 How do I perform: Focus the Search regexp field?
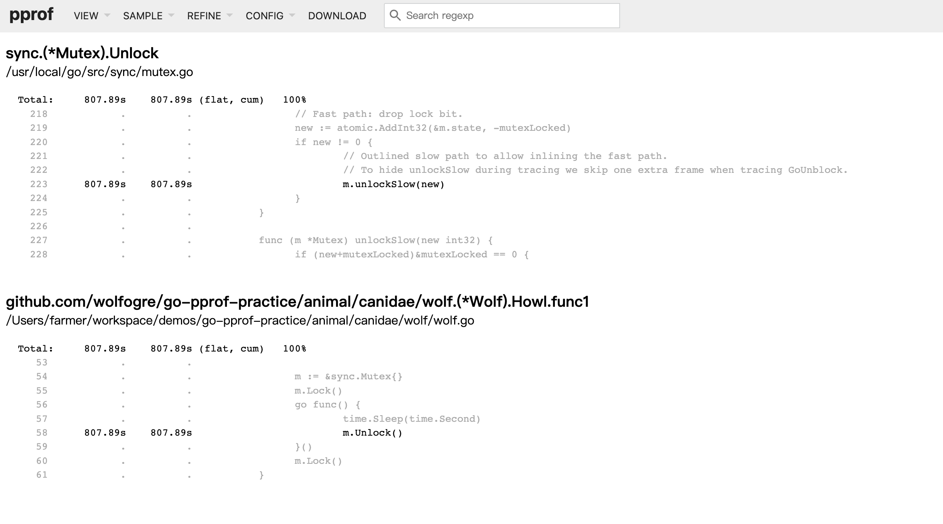coord(509,15)
